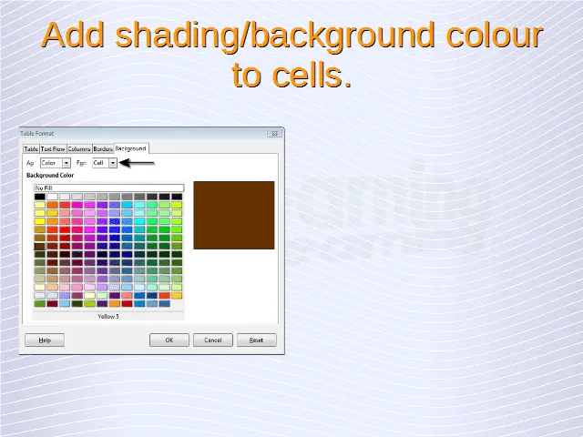Click the Cancel button
The height and width of the screenshot is (437, 583).
point(212,340)
